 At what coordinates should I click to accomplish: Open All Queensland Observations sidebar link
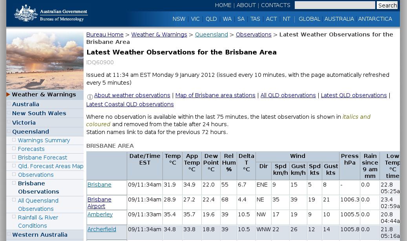click(38, 205)
